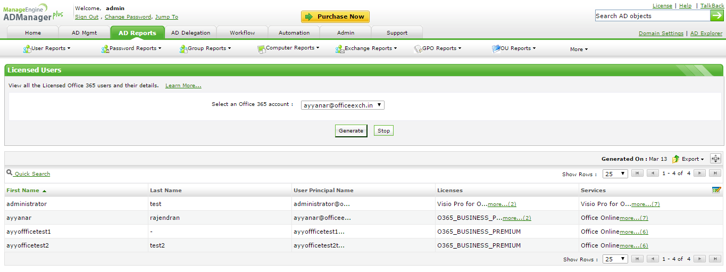The width and height of the screenshot is (726, 272).
Task: Open the License link
Action: (662, 6)
